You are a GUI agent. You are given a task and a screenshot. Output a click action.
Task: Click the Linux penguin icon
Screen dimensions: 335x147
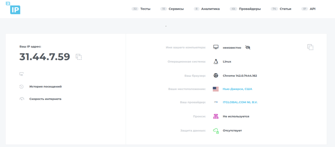point(216,61)
